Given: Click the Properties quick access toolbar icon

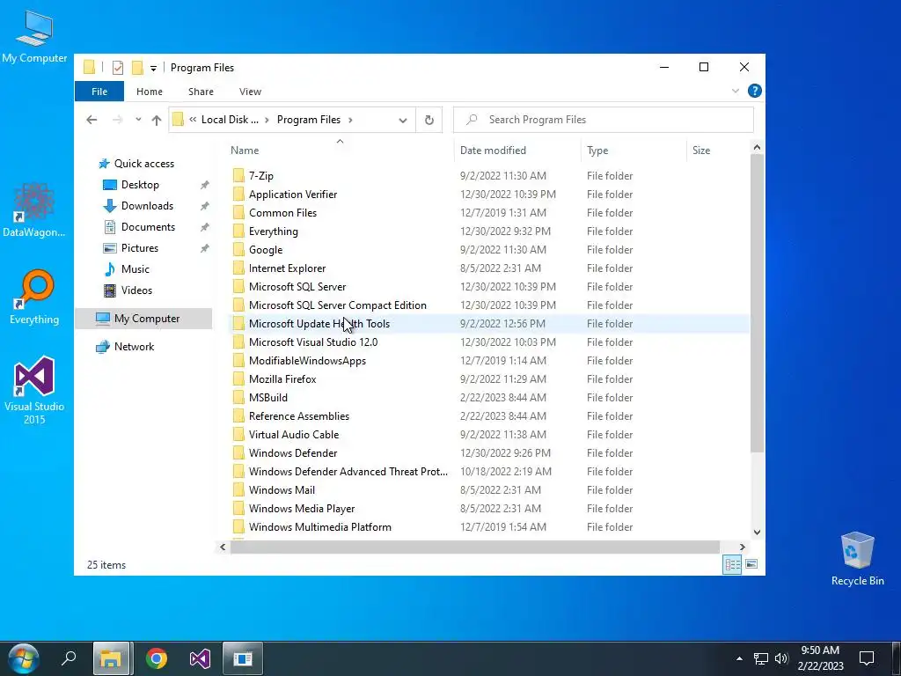Looking at the screenshot, I should pos(118,68).
